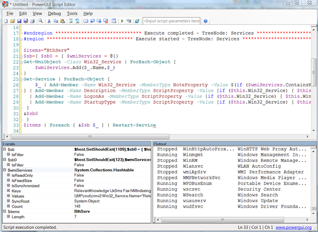The width and height of the screenshot is (318, 232).
Task: Expand the IsSynchronized property node
Action: (x=8, y=185)
